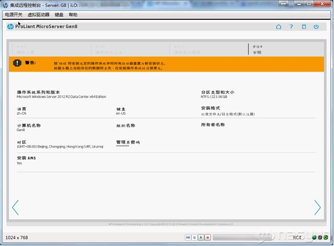Open the 帮助 menu
Image resolution: width=334 pixels, height=246 pixels.
click(73, 15)
